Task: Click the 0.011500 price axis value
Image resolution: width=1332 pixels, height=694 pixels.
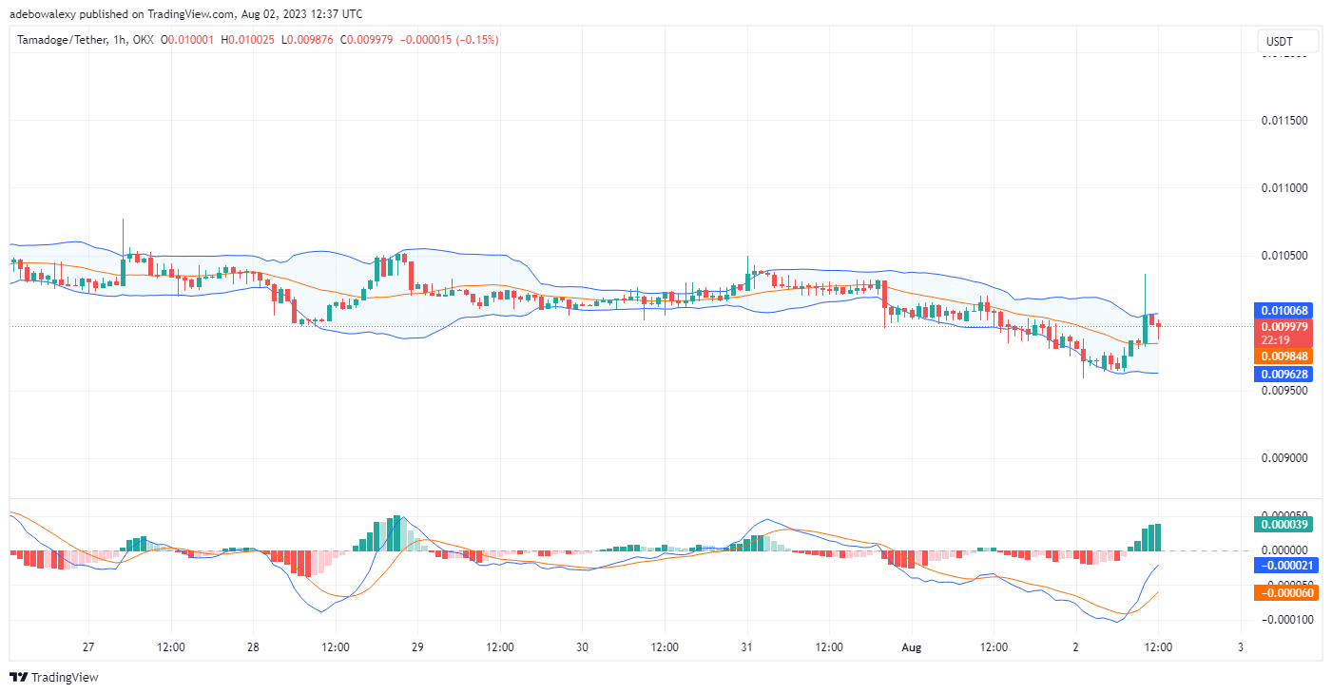Action: (1284, 121)
